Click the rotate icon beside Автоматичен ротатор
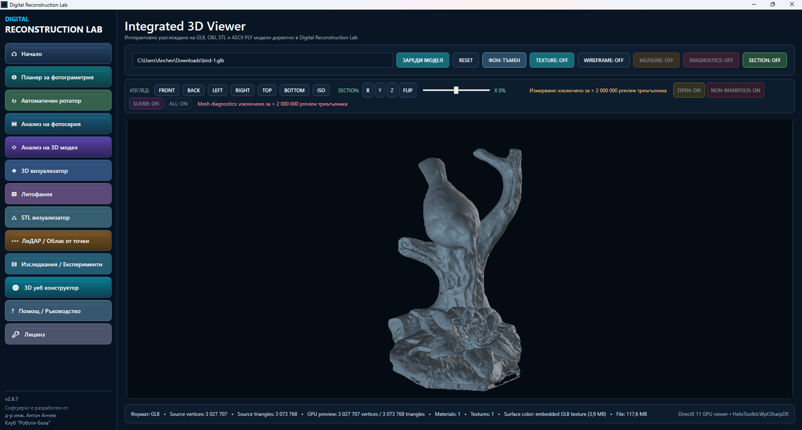Screen dimensions: 802x430 (14, 101)
